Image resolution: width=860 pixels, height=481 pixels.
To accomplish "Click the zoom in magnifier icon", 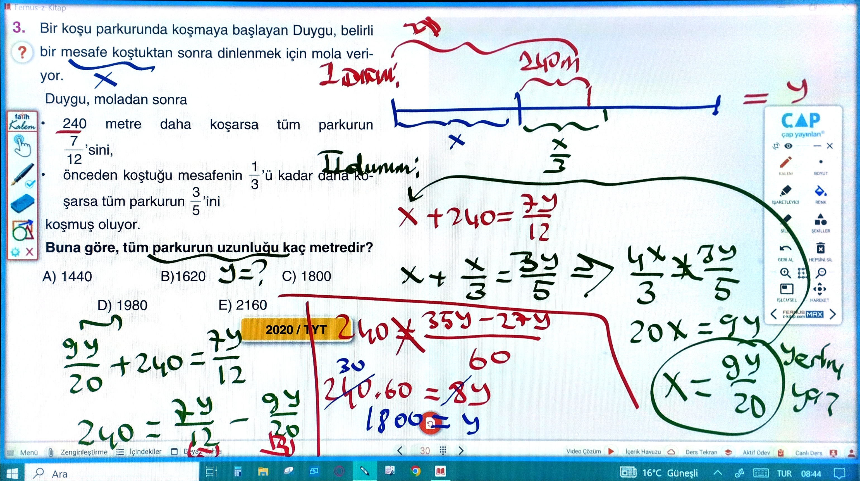I will (x=785, y=273).
